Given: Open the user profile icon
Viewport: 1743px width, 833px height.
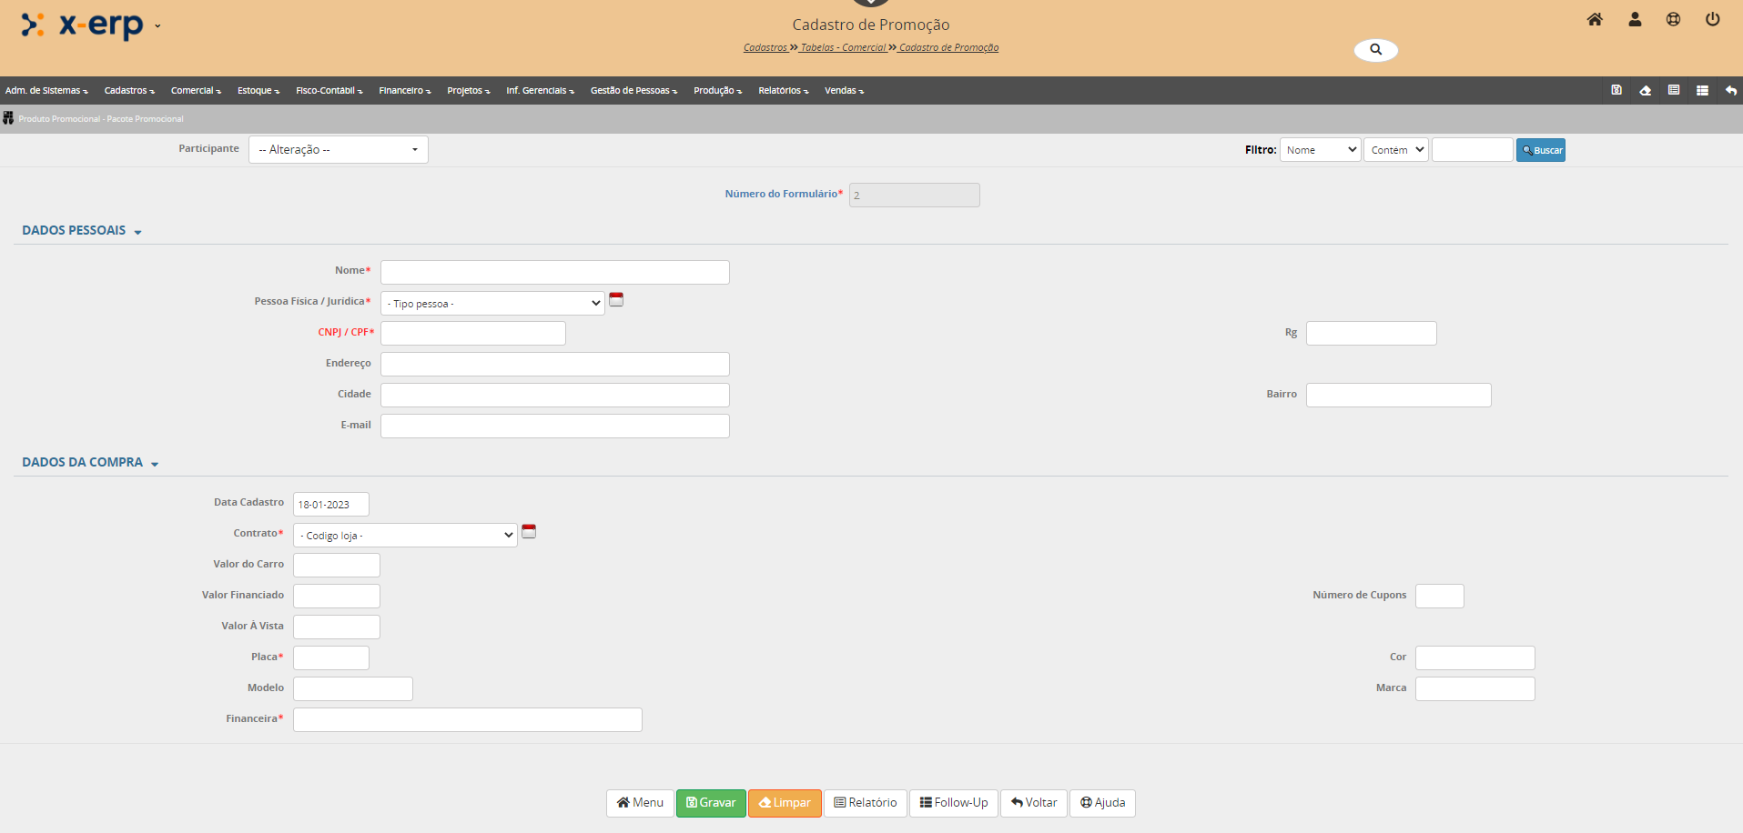Looking at the screenshot, I should 1635,19.
